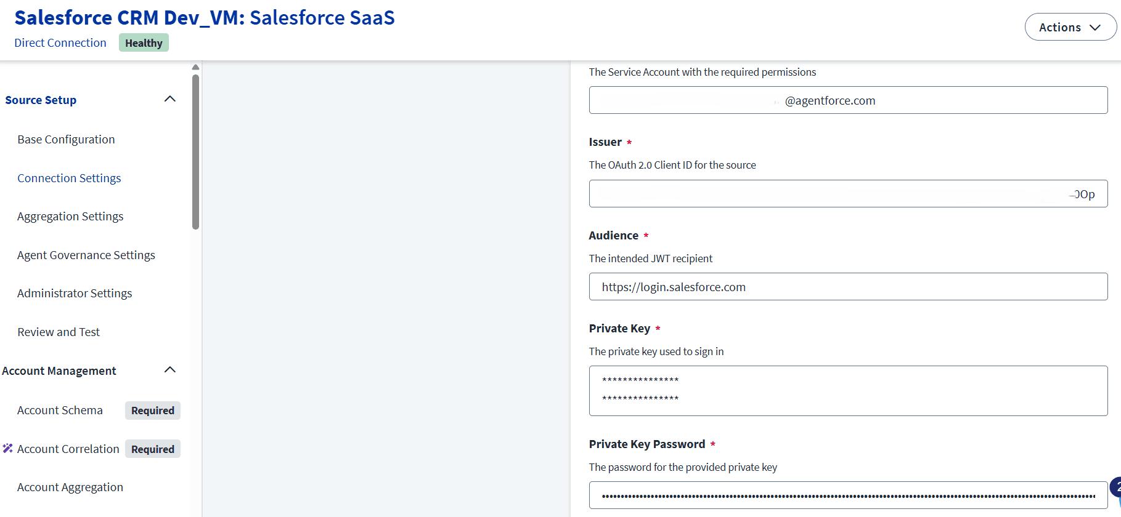The image size is (1121, 517).
Task: Click the Source Setup heading
Action: [x=41, y=100]
